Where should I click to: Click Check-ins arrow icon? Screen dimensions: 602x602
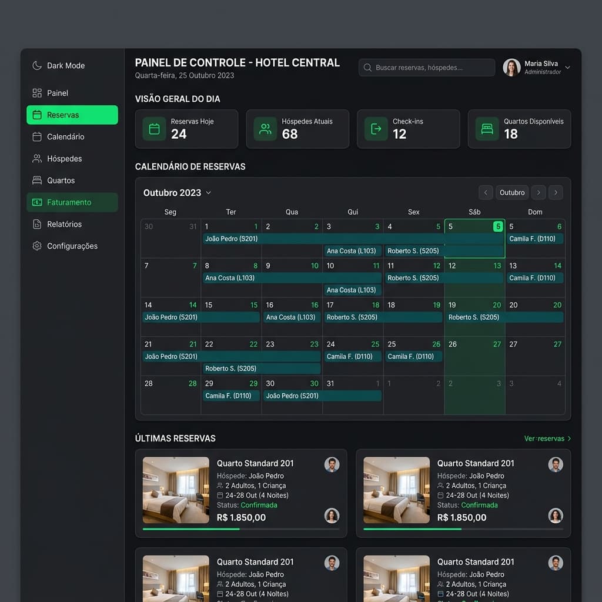376,129
